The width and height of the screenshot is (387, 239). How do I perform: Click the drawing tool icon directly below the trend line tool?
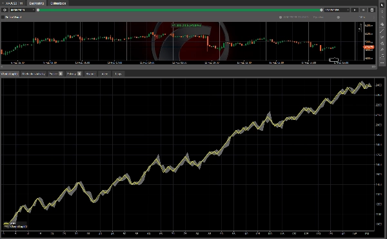point(382,37)
